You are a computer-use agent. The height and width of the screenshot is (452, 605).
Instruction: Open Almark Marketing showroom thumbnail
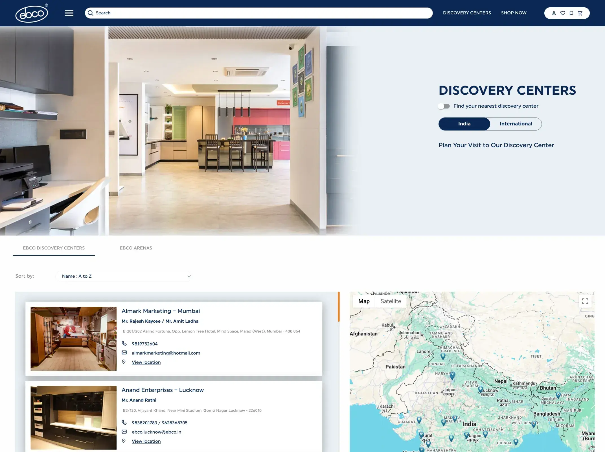point(73,339)
